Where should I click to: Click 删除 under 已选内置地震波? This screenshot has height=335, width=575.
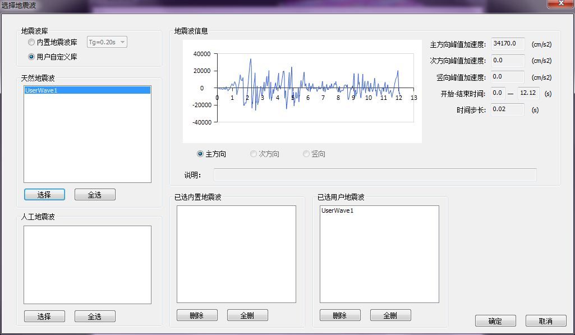click(x=197, y=315)
